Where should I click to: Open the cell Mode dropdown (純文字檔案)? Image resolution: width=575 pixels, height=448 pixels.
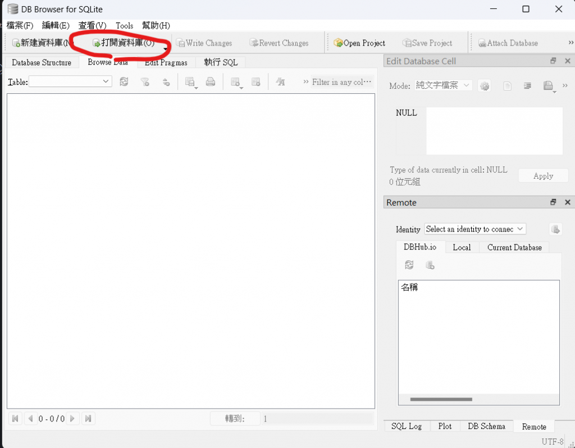click(444, 85)
